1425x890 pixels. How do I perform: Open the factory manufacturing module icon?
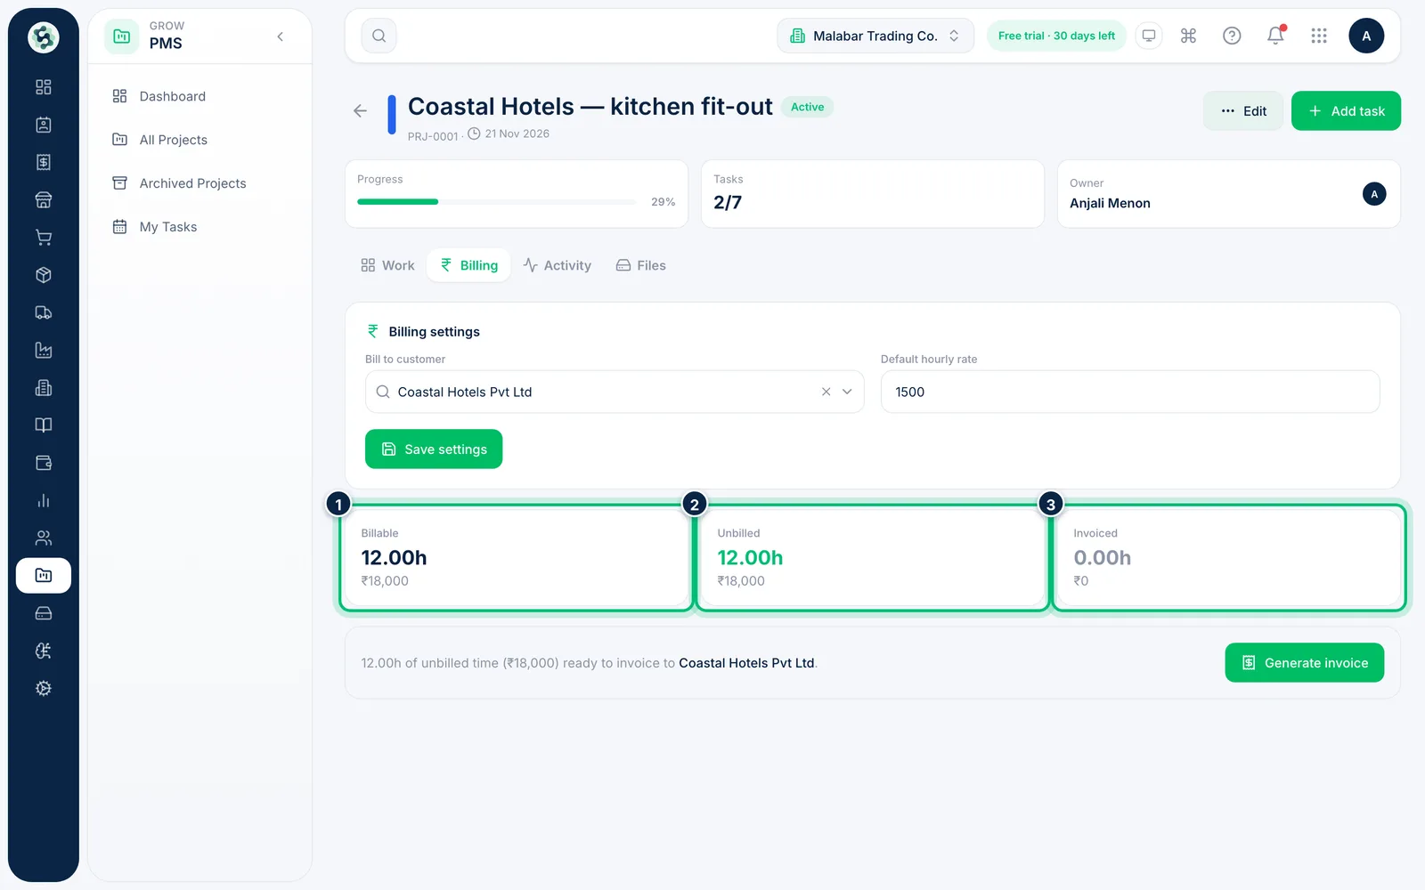(43, 350)
